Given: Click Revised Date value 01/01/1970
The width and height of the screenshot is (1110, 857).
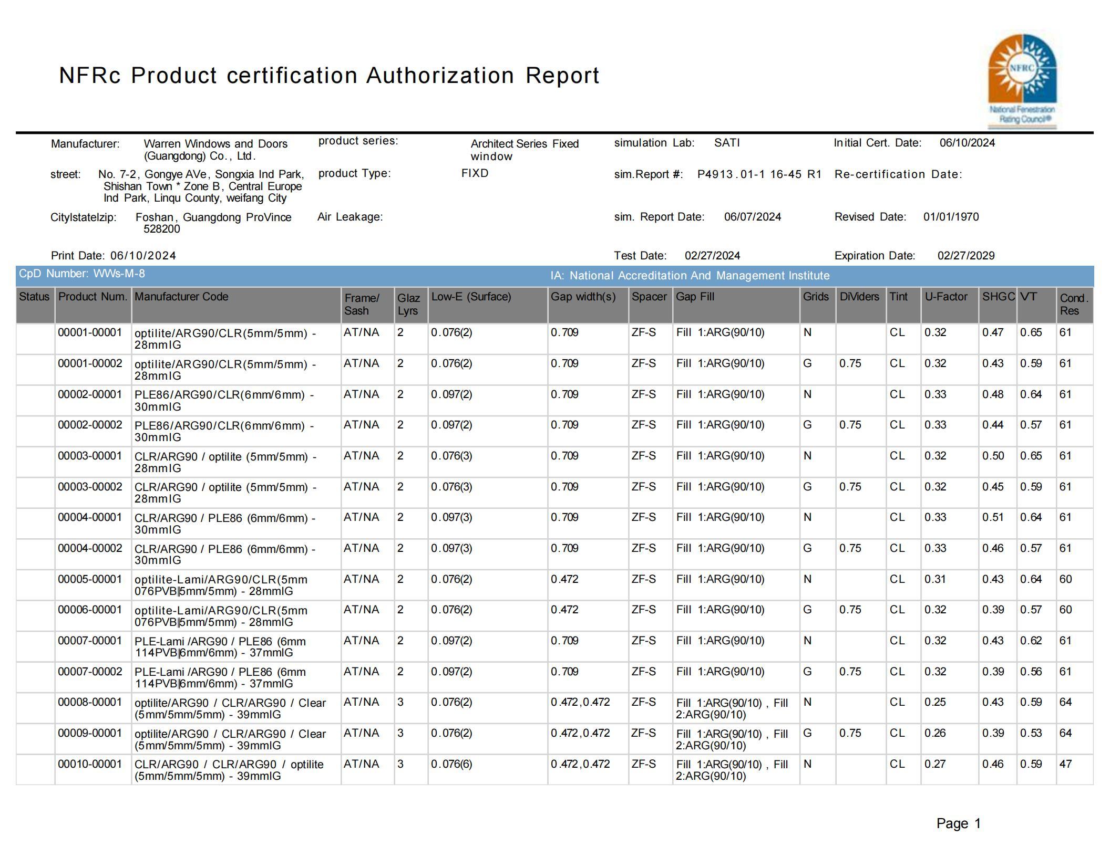Looking at the screenshot, I should (951, 217).
